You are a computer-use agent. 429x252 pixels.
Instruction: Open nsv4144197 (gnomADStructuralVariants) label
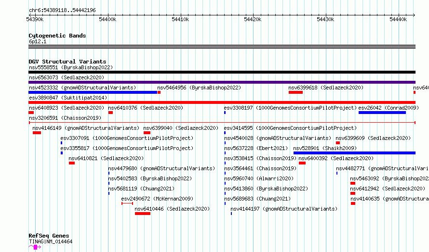[284, 209]
